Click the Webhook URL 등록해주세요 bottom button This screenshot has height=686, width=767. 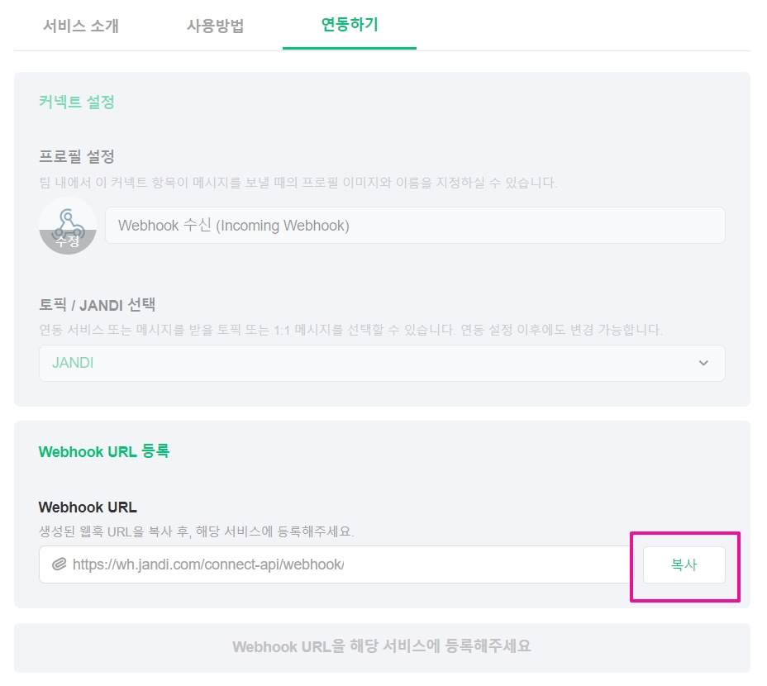(x=381, y=646)
